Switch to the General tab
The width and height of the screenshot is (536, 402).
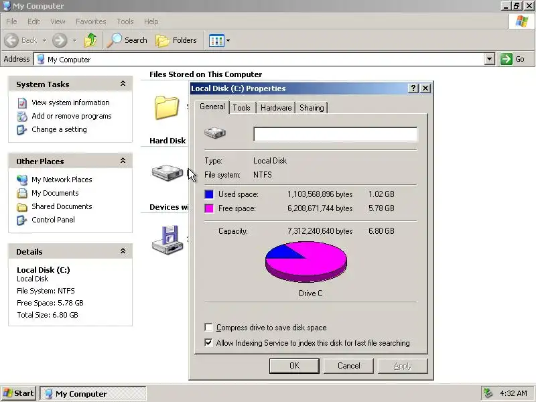(x=212, y=107)
